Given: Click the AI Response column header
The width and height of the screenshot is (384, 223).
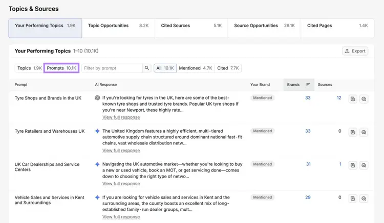Looking at the screenshot, I should (x=106, y=85).
